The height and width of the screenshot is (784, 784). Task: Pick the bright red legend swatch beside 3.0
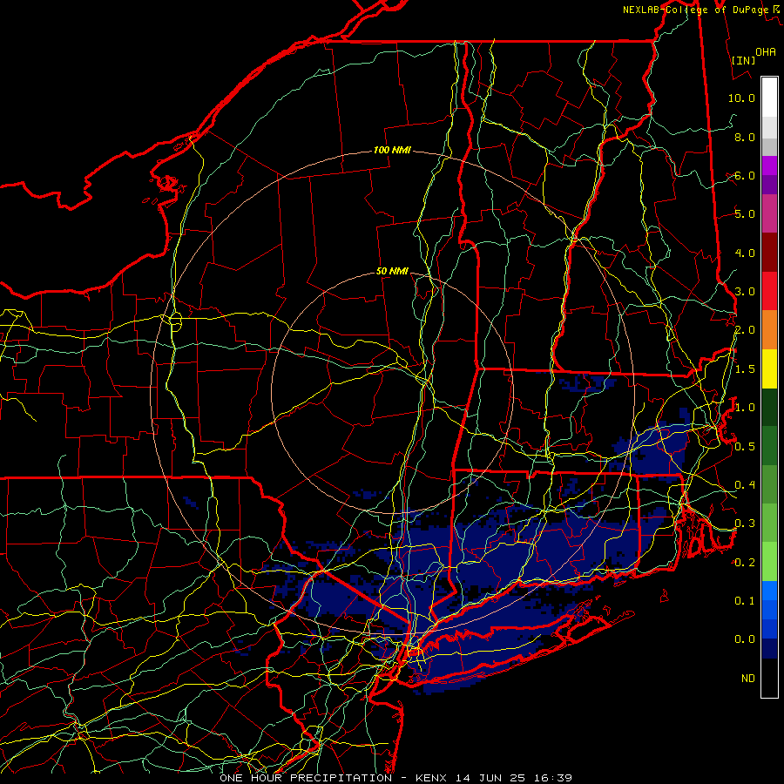click(x=769, y=291)
